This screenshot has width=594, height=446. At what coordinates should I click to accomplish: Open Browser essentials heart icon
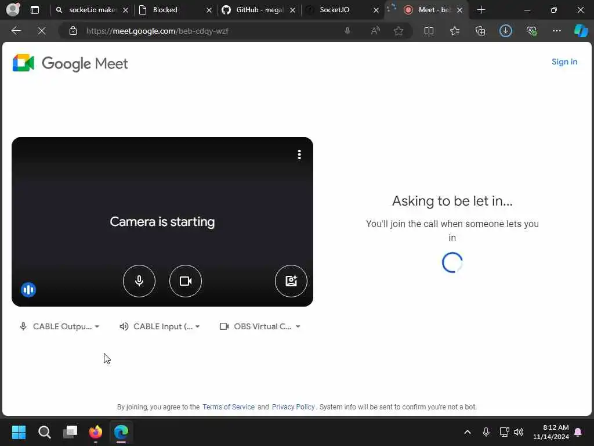click(531, 31)
